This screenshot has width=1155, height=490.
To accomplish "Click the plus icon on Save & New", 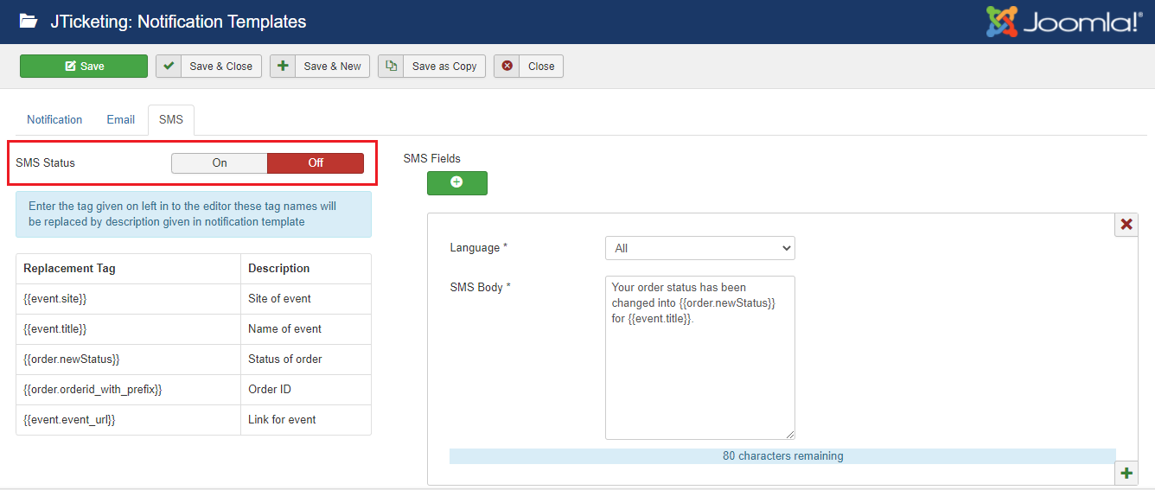I will pos(283,67).
